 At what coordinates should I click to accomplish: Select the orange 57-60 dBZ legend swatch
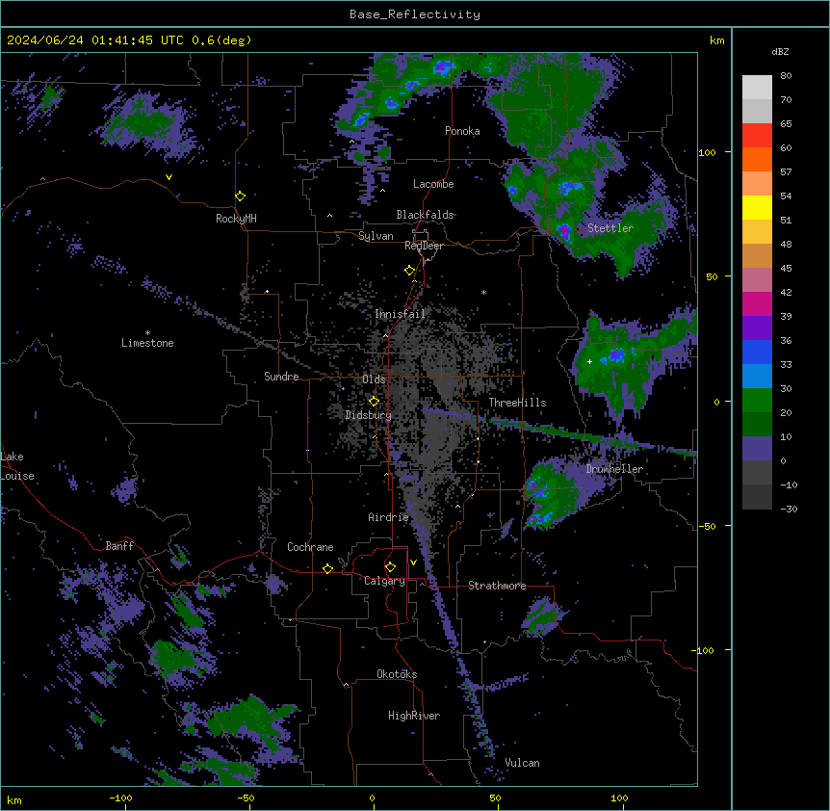pyautogui.click(x=757, y=159)
